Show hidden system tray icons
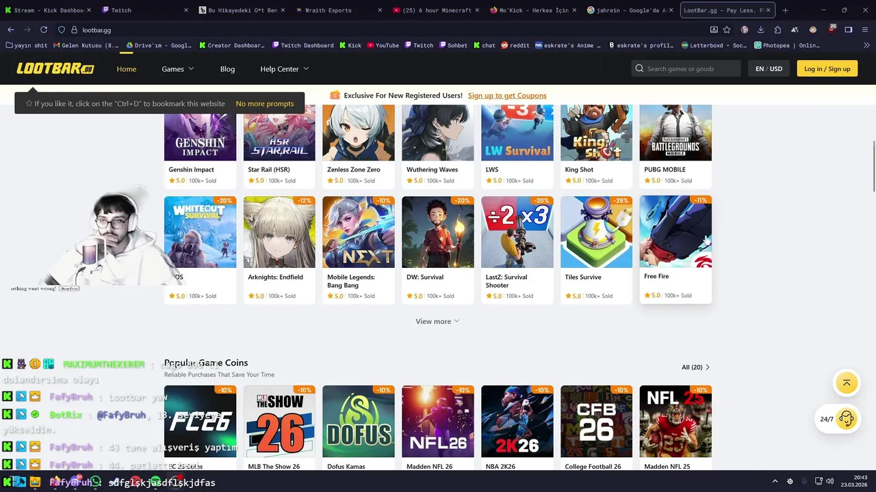Image resolution: width=876 pixels, height=492 pixels. coord(775,482)
